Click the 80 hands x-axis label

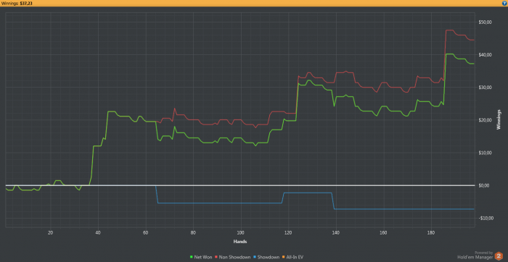193,232
